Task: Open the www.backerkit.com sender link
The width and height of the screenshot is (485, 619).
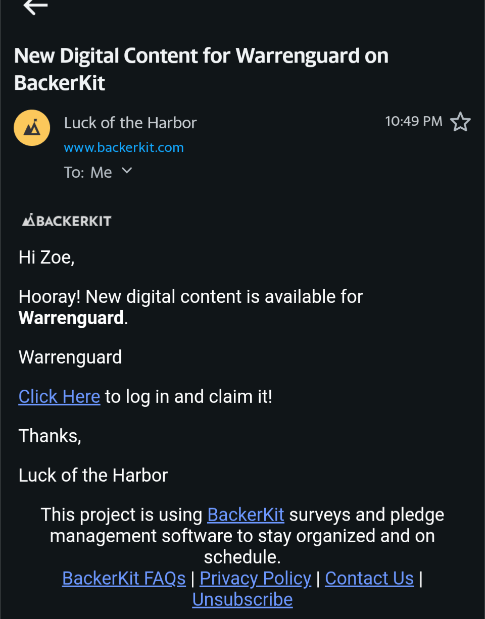Action: pyautogui.click(x=124, y=147)
